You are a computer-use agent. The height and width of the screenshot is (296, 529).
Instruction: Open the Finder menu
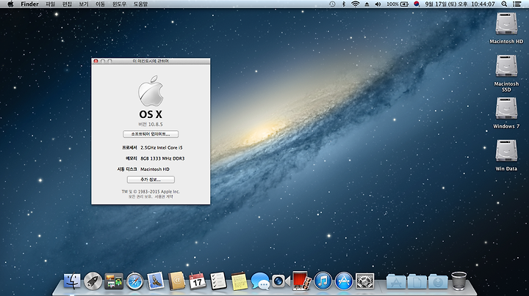[29, 4]
